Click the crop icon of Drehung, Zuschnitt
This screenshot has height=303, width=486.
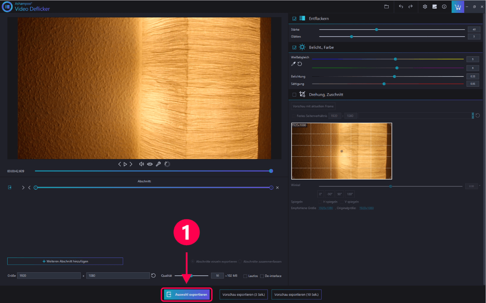pos(302,94)
